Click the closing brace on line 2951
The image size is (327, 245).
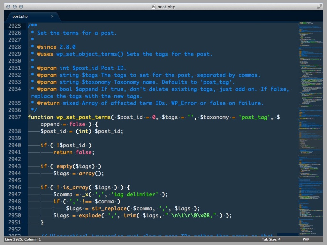tap(42, 222)
